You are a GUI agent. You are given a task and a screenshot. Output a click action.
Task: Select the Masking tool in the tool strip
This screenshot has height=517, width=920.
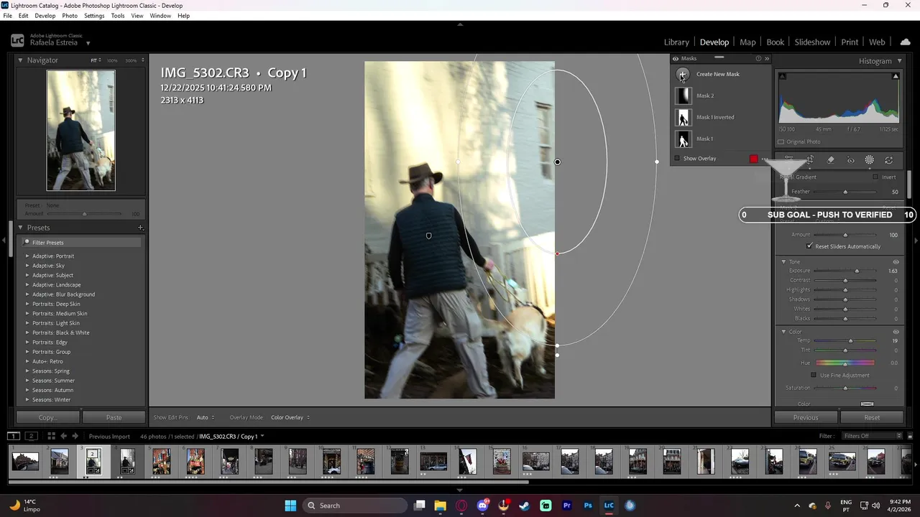click(x=870, y=160)
